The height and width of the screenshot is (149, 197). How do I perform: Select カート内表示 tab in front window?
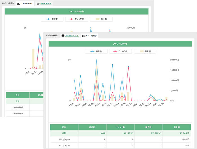(89, 36)
